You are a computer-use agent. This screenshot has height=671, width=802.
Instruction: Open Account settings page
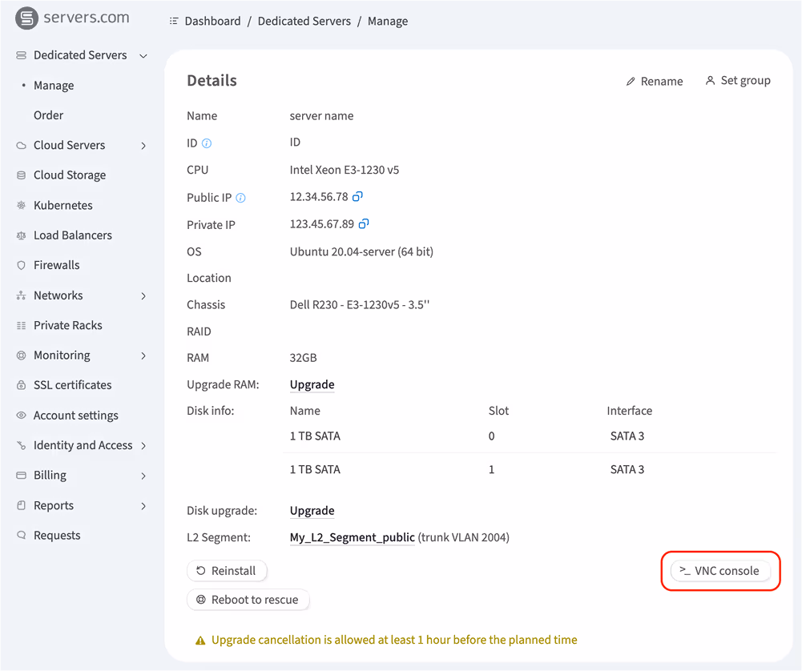click(x=75, y=416)
